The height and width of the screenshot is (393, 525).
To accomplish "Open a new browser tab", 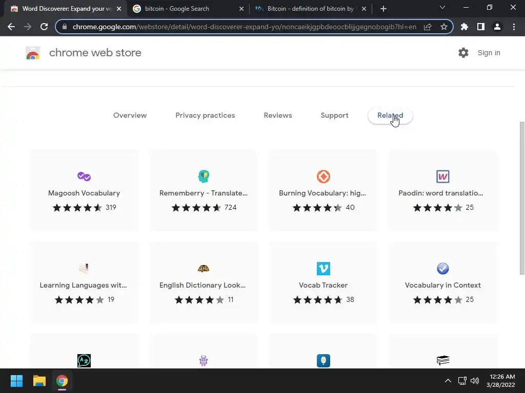I will (383, 9).
